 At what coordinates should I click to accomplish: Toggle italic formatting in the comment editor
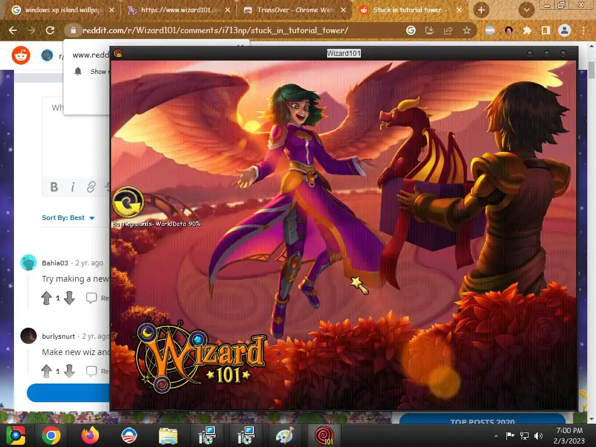(x=73, y=187)
